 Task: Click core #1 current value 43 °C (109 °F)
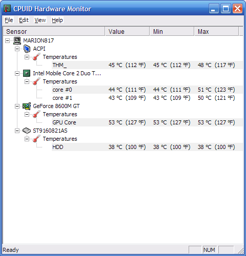tap(127, 98)
